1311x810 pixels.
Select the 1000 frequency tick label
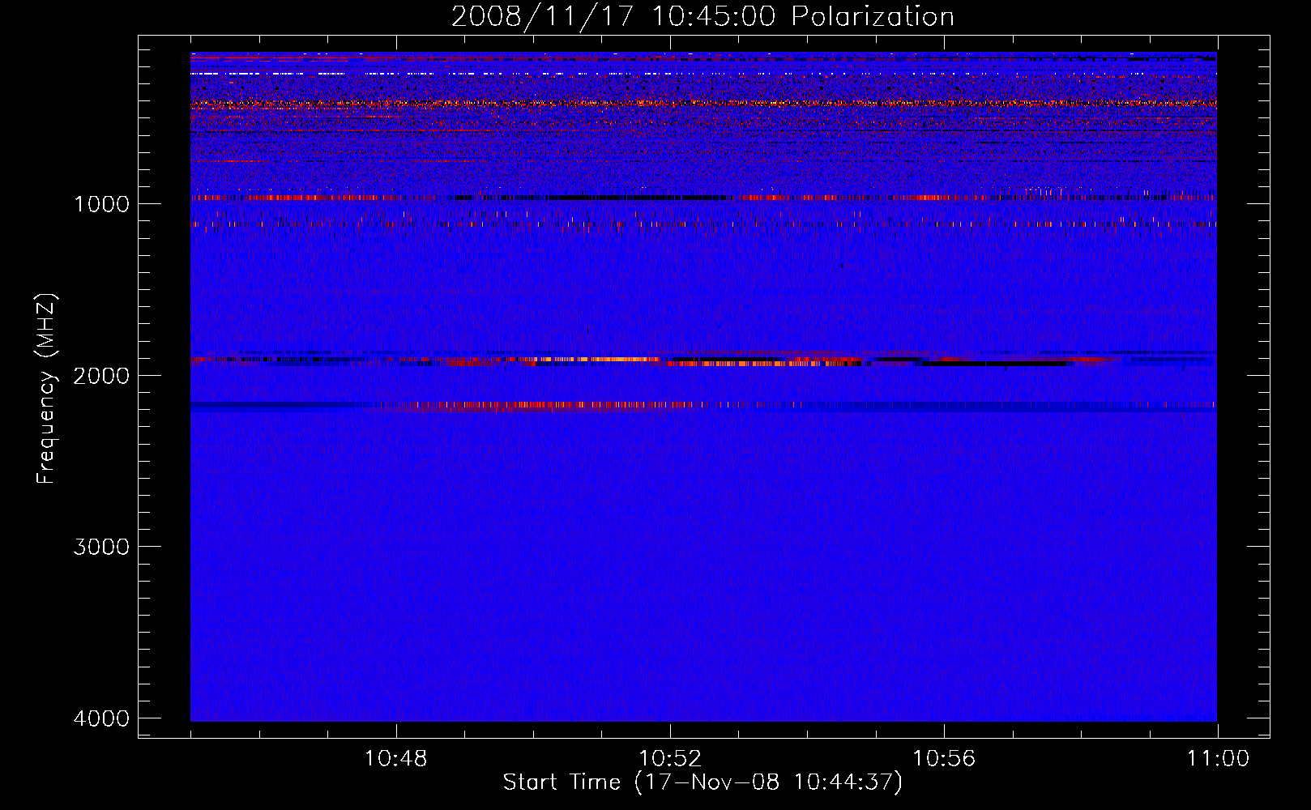101,203
